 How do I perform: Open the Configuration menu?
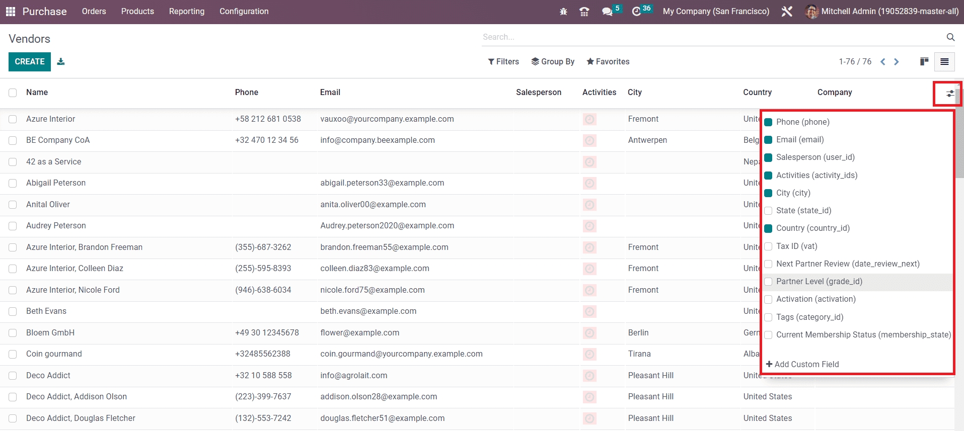(244, 11)
